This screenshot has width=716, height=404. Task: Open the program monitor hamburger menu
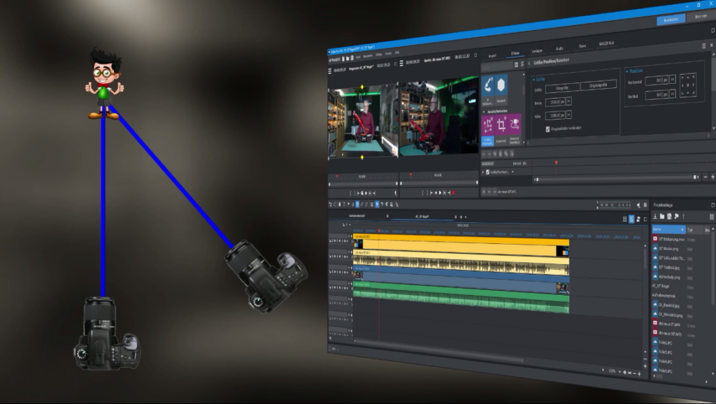point(330,71)
